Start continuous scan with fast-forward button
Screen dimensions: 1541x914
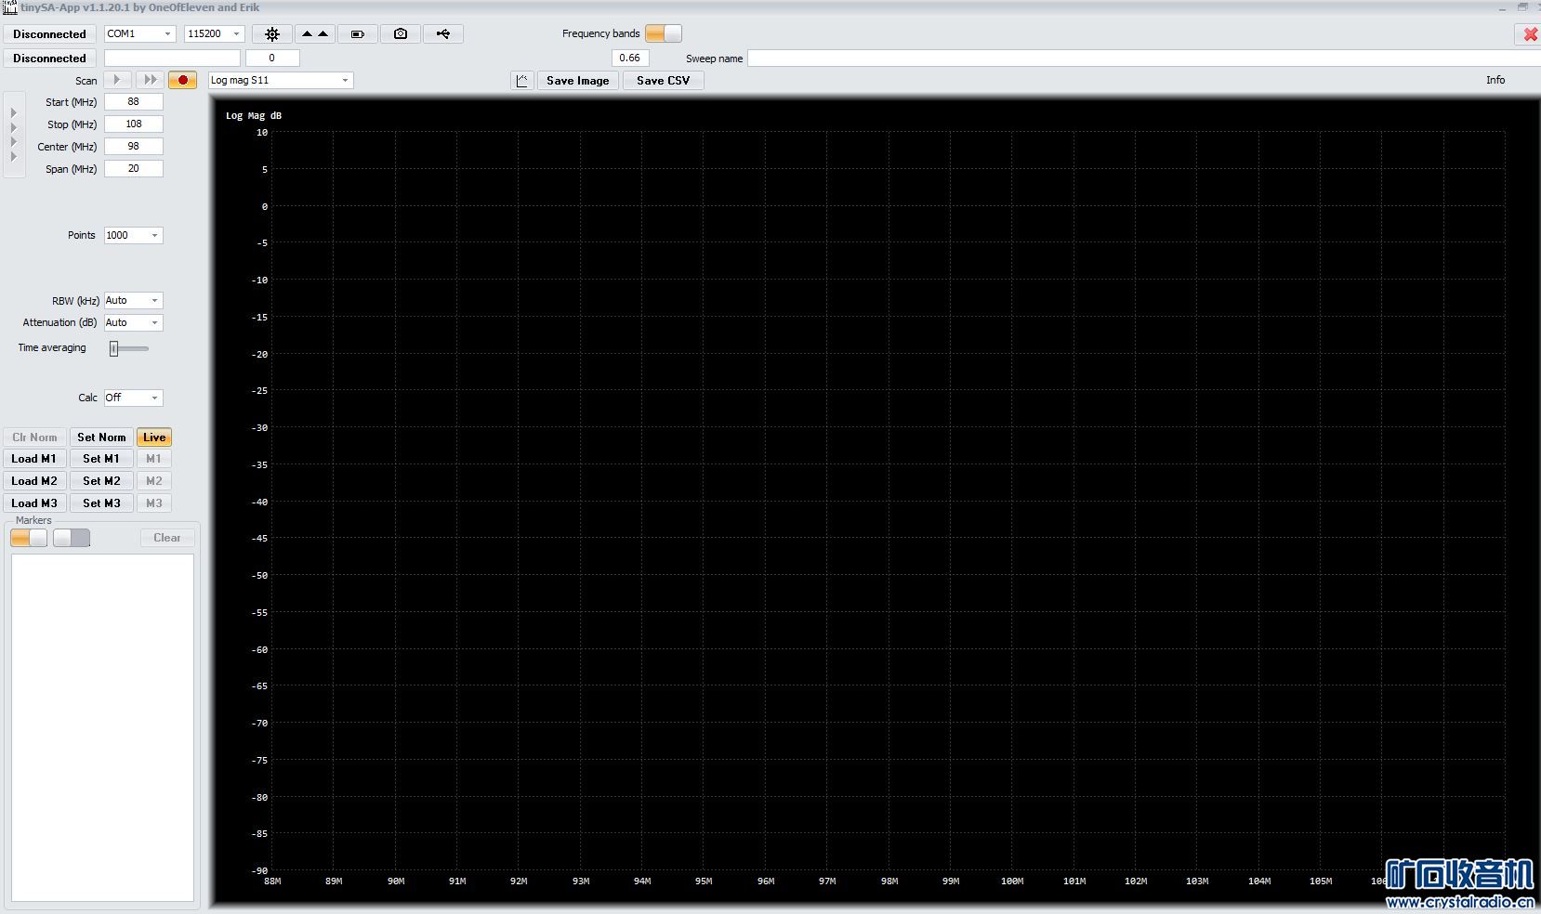coord(150,80)
